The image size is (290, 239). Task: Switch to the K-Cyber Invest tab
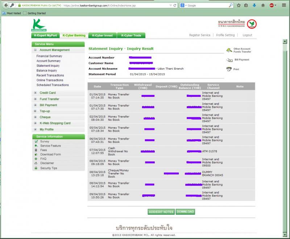tap(103, 35)
